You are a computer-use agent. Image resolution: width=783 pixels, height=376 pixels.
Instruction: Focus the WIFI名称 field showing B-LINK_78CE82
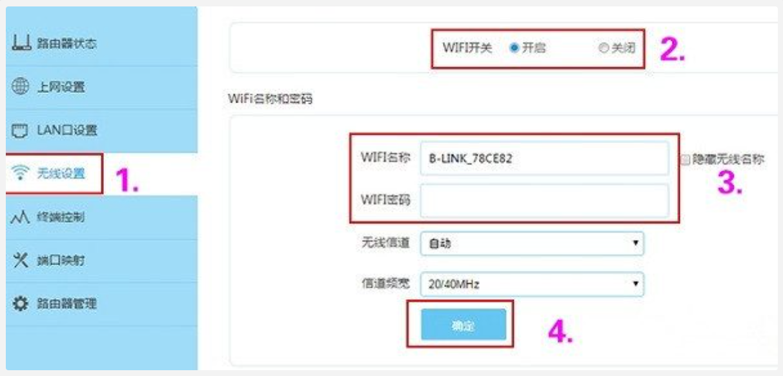[544, 159]
